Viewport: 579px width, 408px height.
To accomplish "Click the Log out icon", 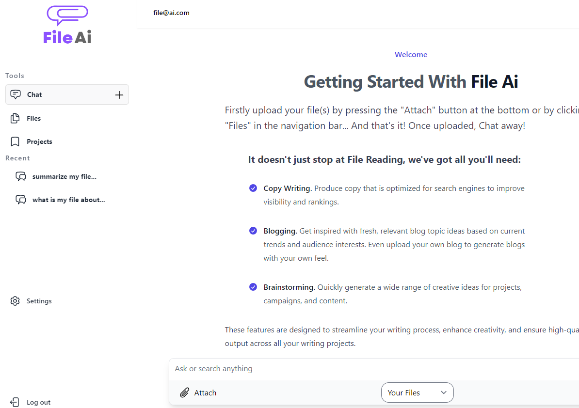I will pyautogui.click(x=15, y=402).
